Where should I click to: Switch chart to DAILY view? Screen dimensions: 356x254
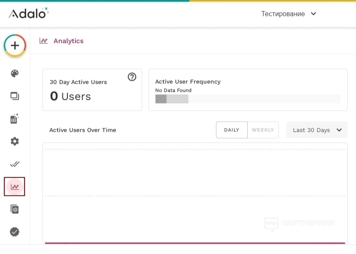[232, 130]
